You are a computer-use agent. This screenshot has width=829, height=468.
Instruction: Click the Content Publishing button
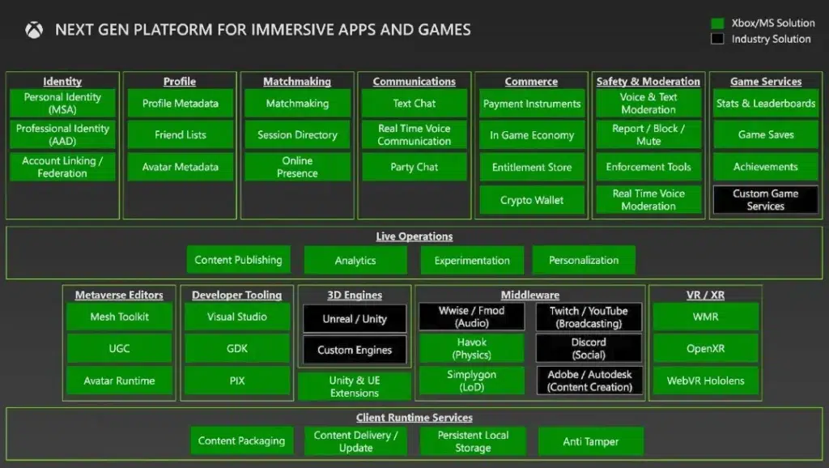(238, 260)
